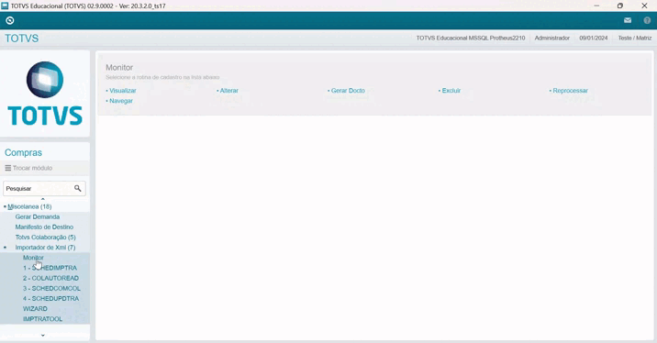Click the magnifier search icon
This screenshot has width=657, height=343.
(77, 188)
